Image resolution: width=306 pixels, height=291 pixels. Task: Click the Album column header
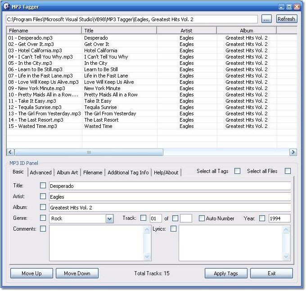click(247, 31)
